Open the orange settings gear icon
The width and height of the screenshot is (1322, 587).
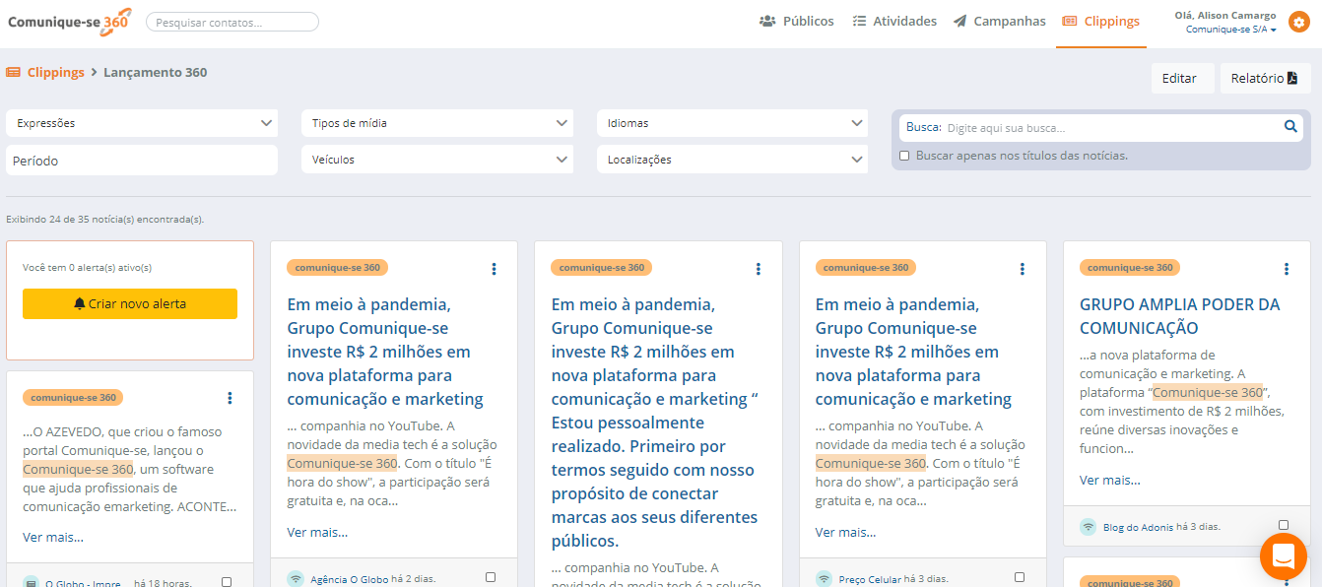point(1299,22)
